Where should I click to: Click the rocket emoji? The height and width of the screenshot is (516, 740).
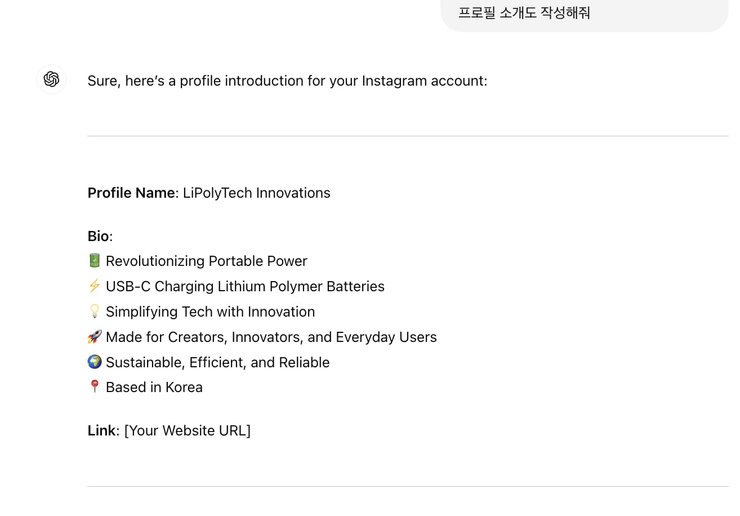coord(95,336)
